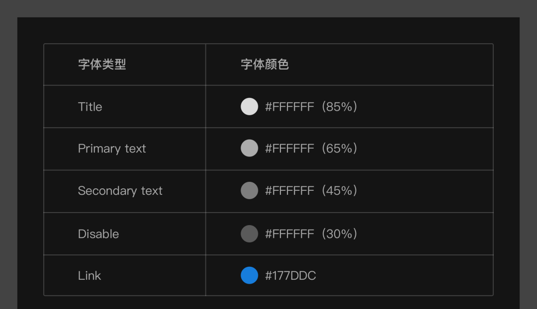Select the #FFFFFF (85%) color value
Screen dimensions: 537x309
point(311,107)
